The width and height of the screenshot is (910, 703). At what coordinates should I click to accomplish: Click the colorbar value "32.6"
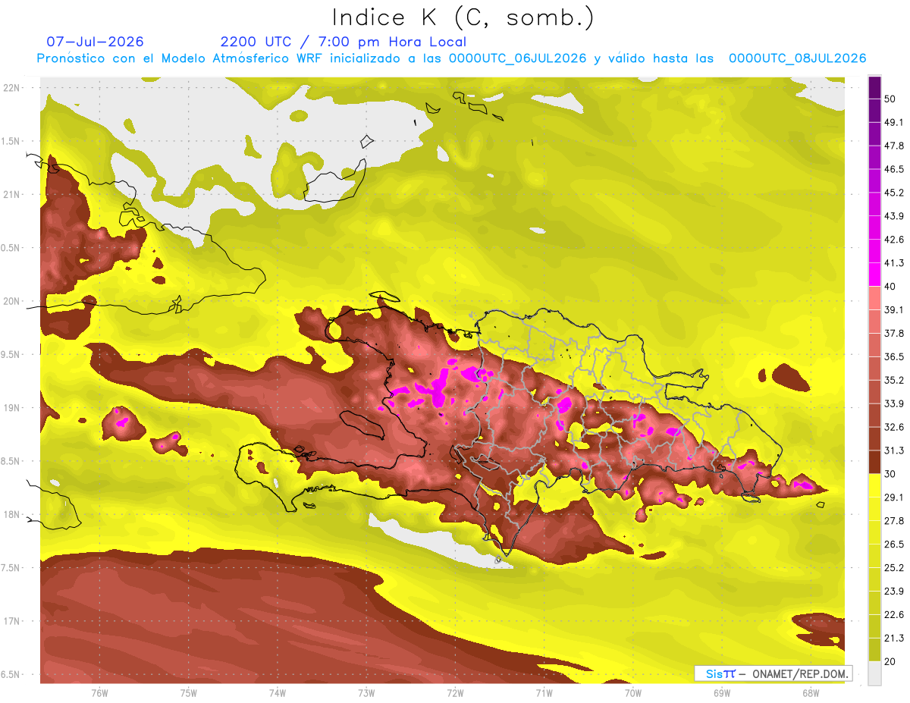[893, 427]
